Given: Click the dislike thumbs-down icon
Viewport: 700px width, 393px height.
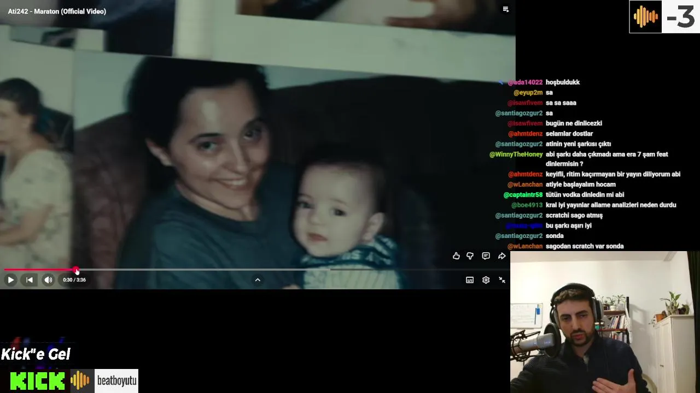Looking at the screenshot, I should pos(470,256).
